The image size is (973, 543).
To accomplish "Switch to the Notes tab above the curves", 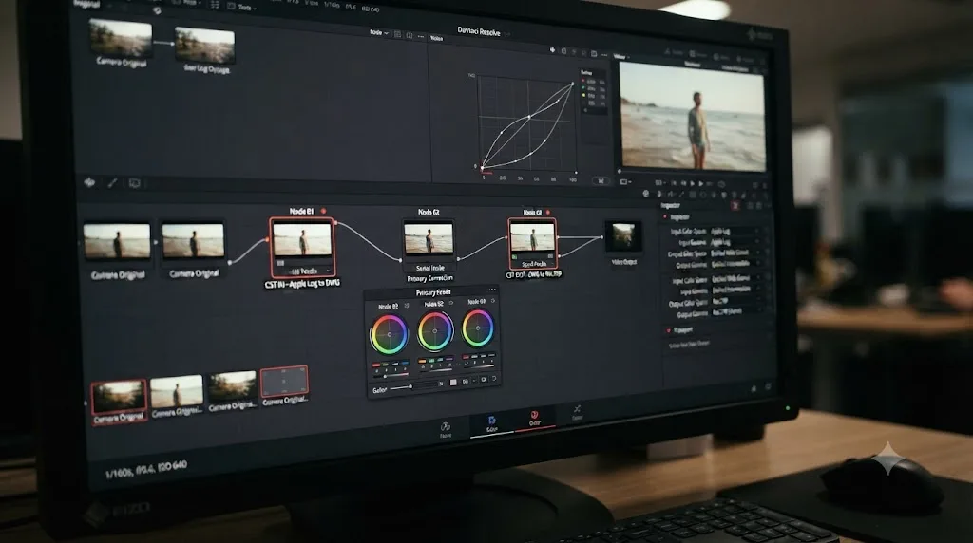I will click(436, 38).
